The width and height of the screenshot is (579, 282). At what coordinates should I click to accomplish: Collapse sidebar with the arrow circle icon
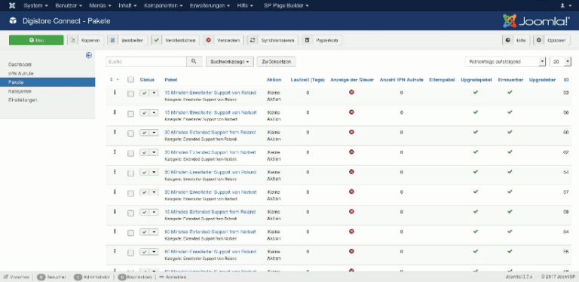[x=89, y=55]
